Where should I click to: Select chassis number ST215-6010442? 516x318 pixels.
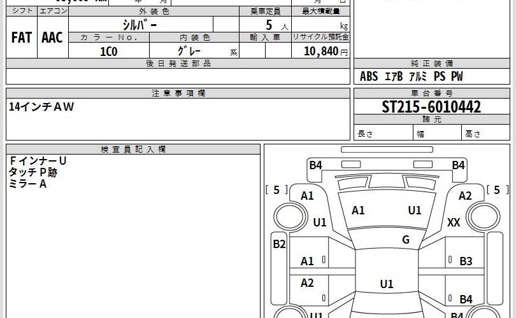tap(431, 106)
